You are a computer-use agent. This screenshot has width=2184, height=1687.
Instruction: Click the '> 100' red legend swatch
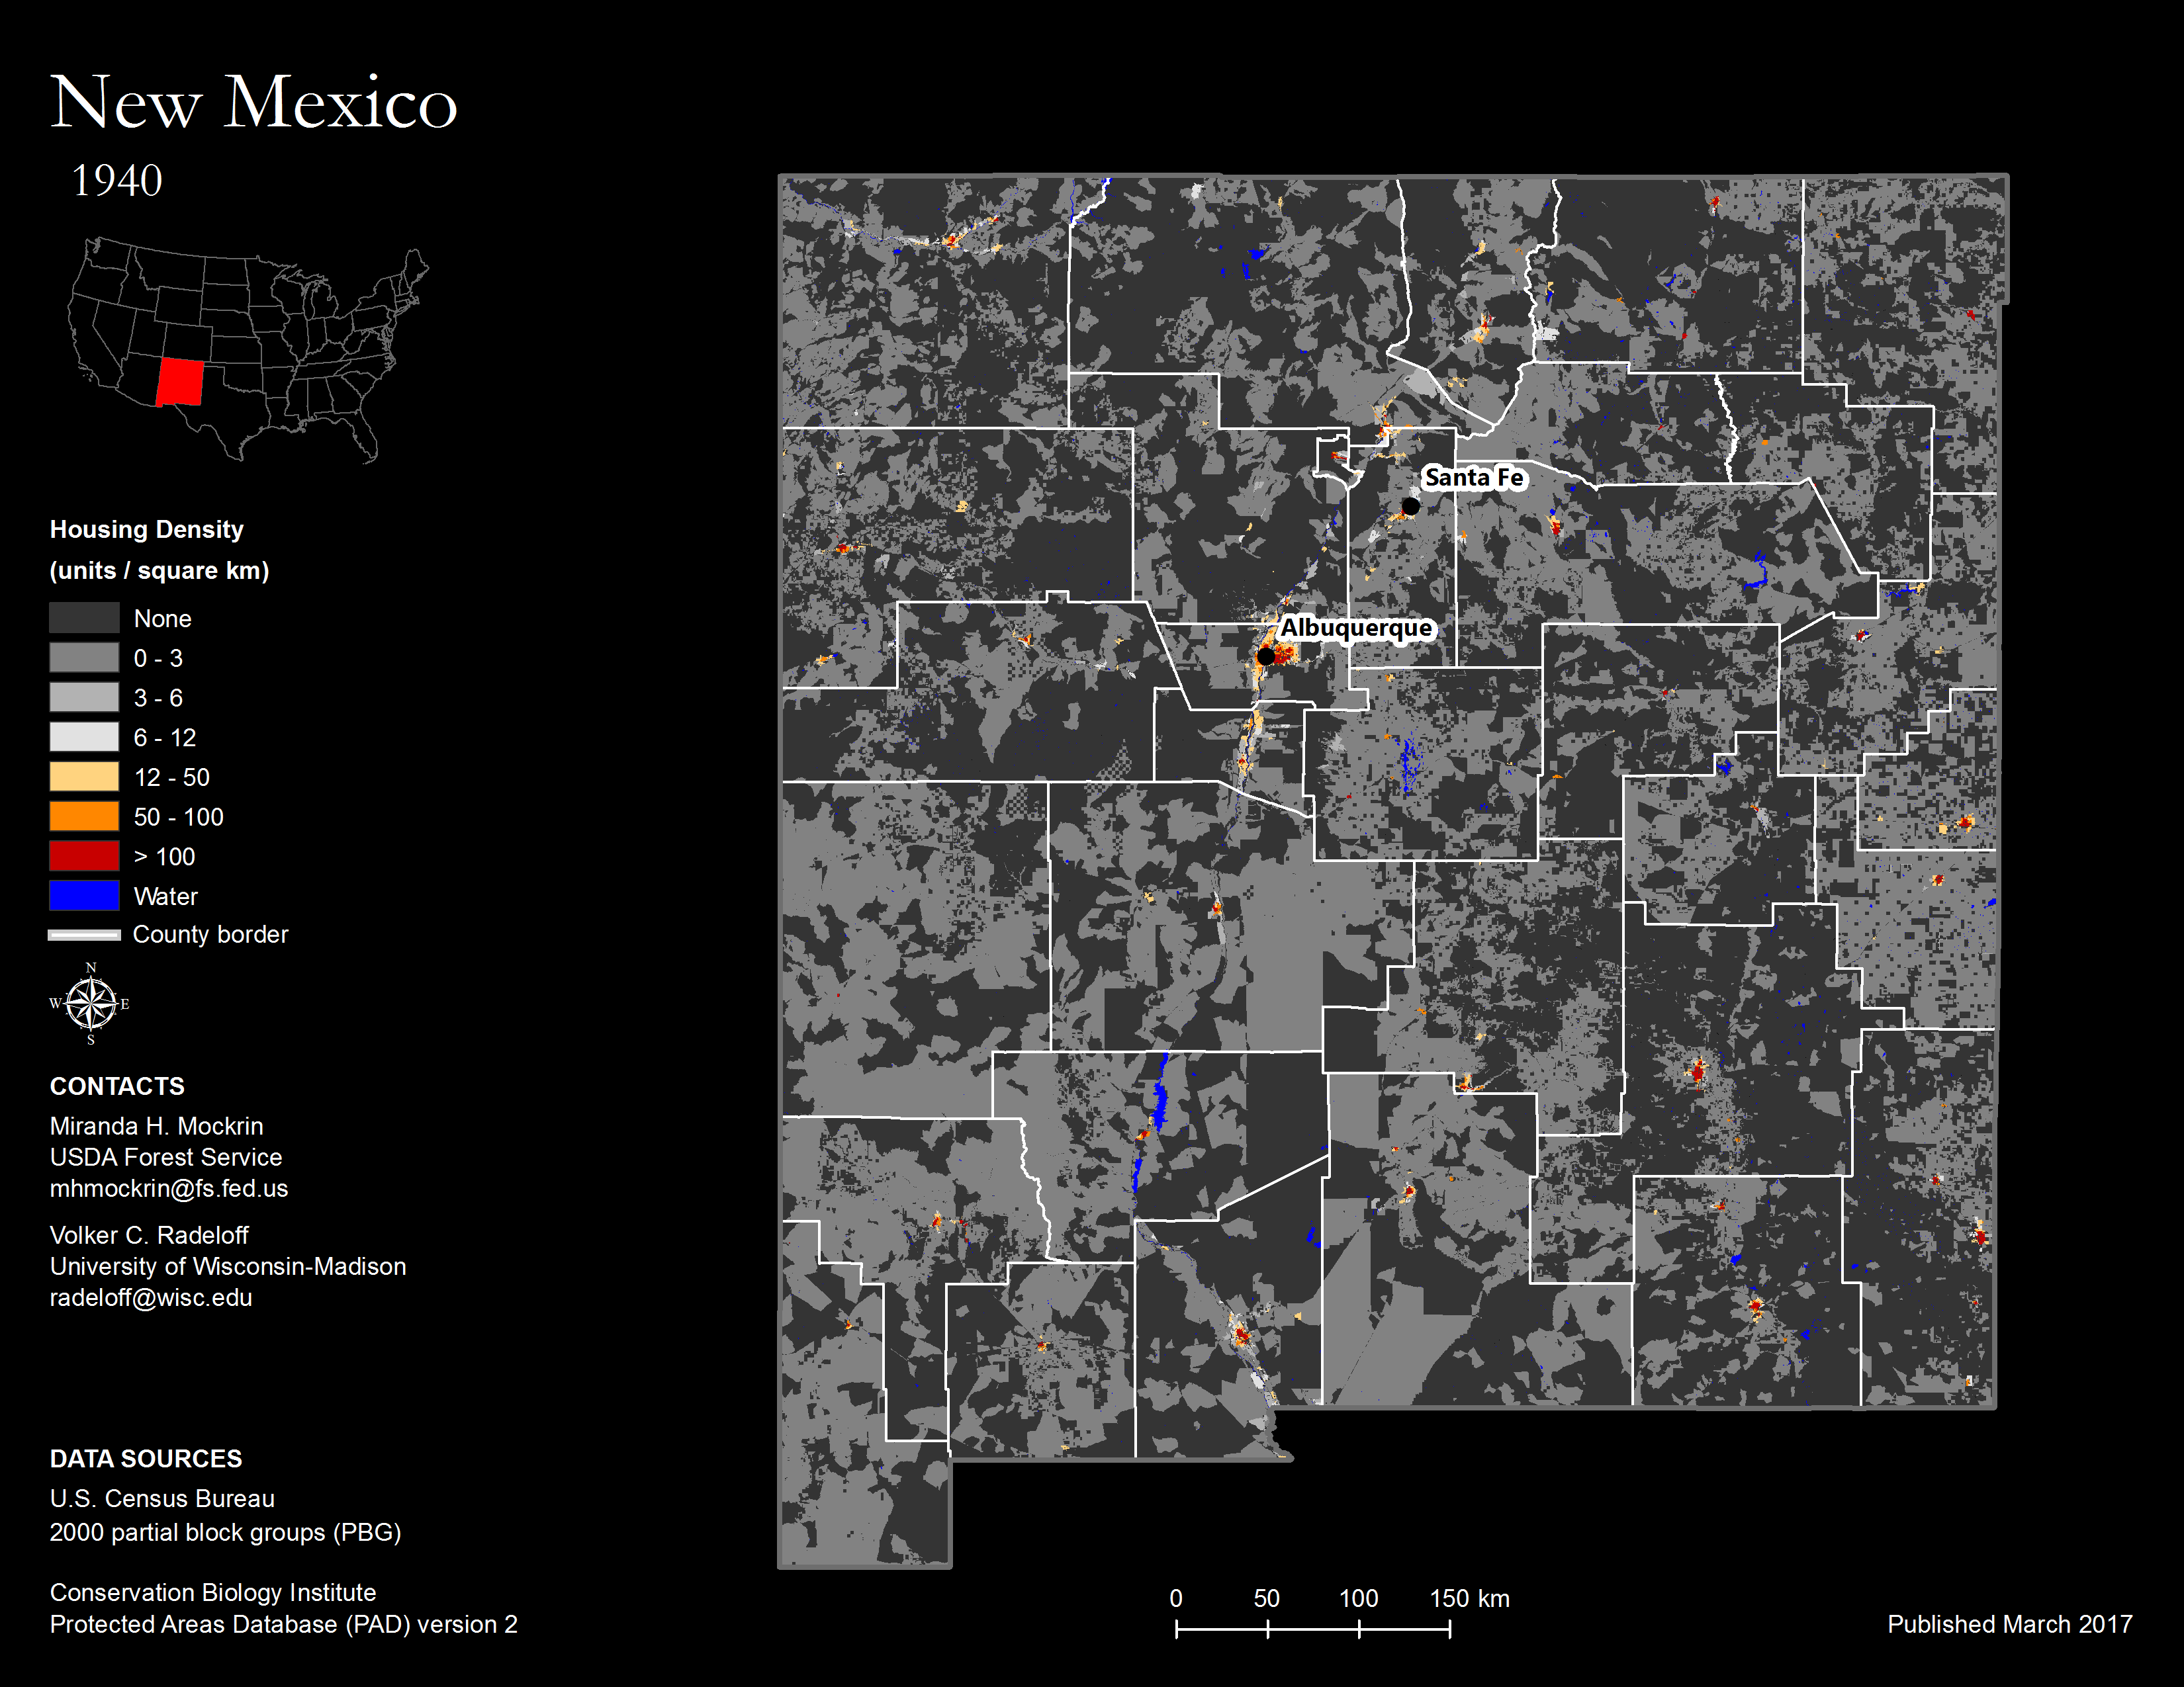click(x=85, y=855)
